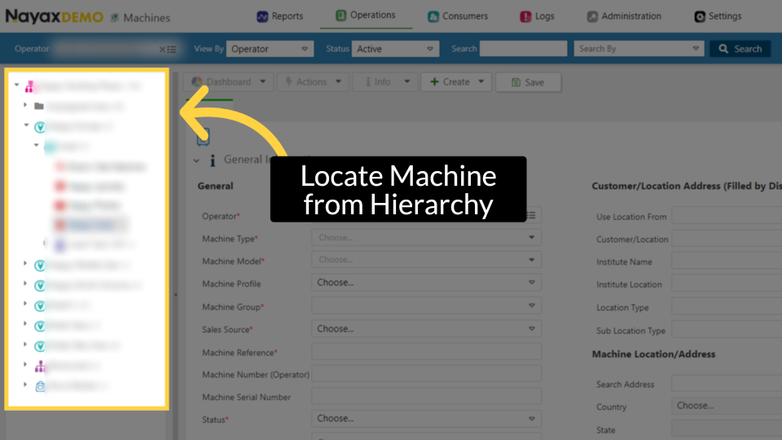Click the info icon beside General Information
782x440 pixels.
(x=213, y=161)
